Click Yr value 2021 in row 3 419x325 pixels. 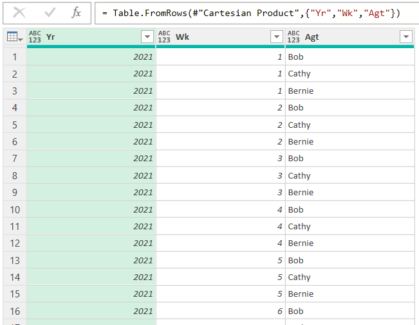pyautogui.click(x=91, y=91)
